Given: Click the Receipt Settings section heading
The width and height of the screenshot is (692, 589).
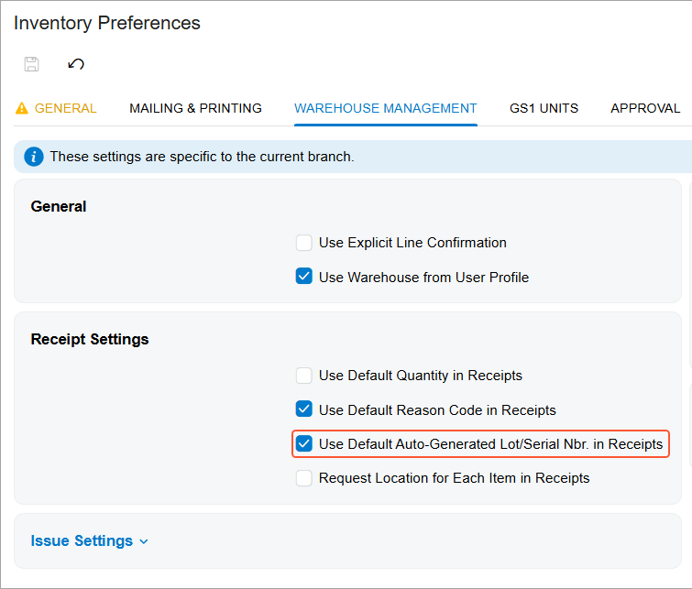Looking at the screenshot, I should [x=90, y=339].
